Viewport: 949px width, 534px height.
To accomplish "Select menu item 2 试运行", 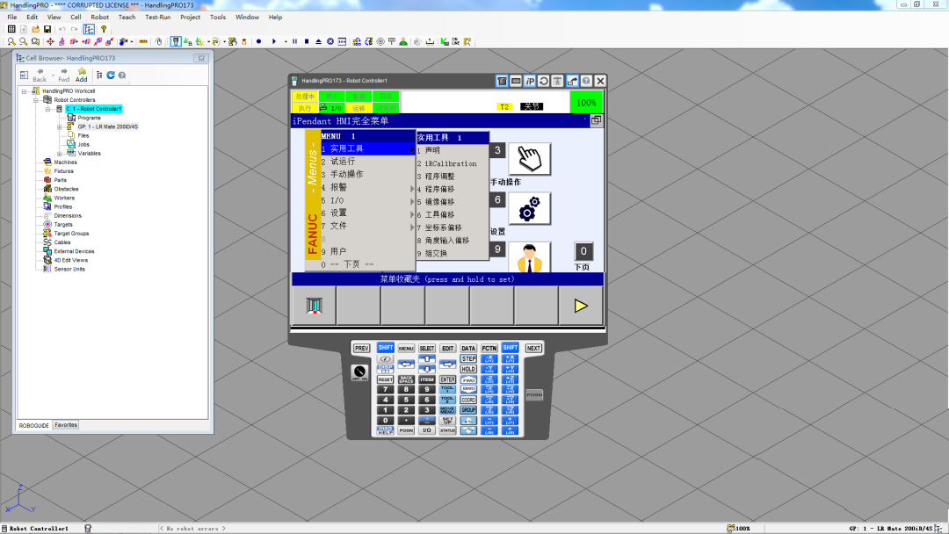I will point(366,162).
